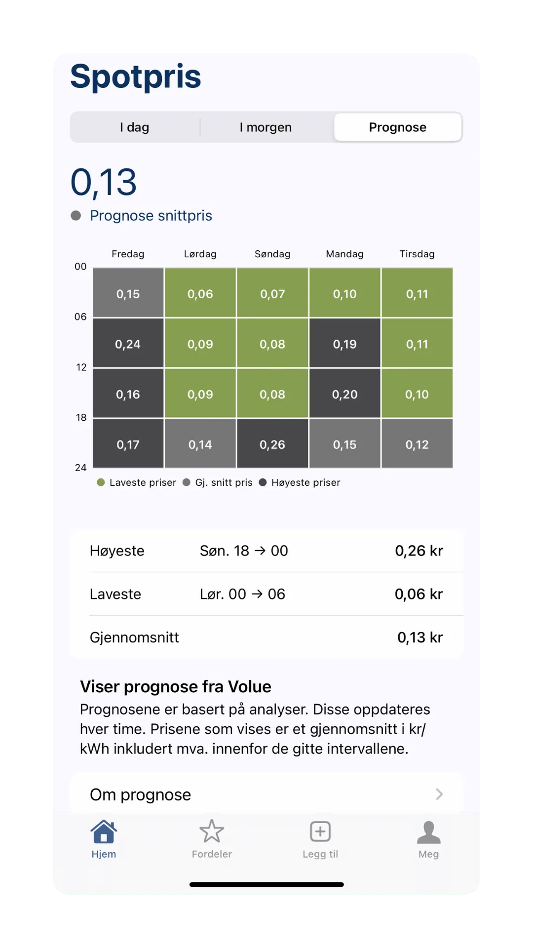Click the Gj. snitt pris legend dot
Screen dimensions: 533x948
187,482
